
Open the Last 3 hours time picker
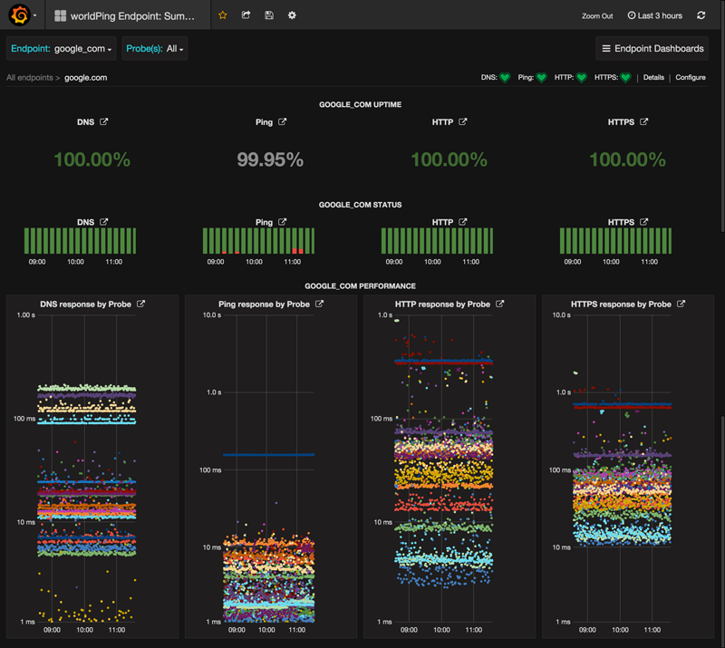(654, 15)
